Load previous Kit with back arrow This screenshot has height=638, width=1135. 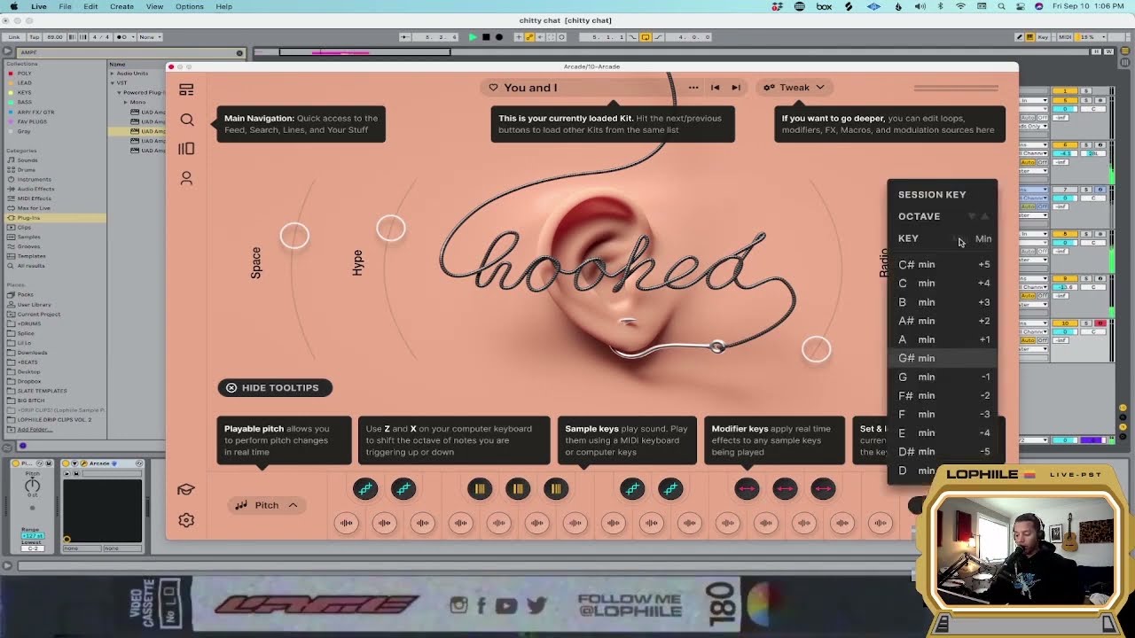[x=715, y=88]
